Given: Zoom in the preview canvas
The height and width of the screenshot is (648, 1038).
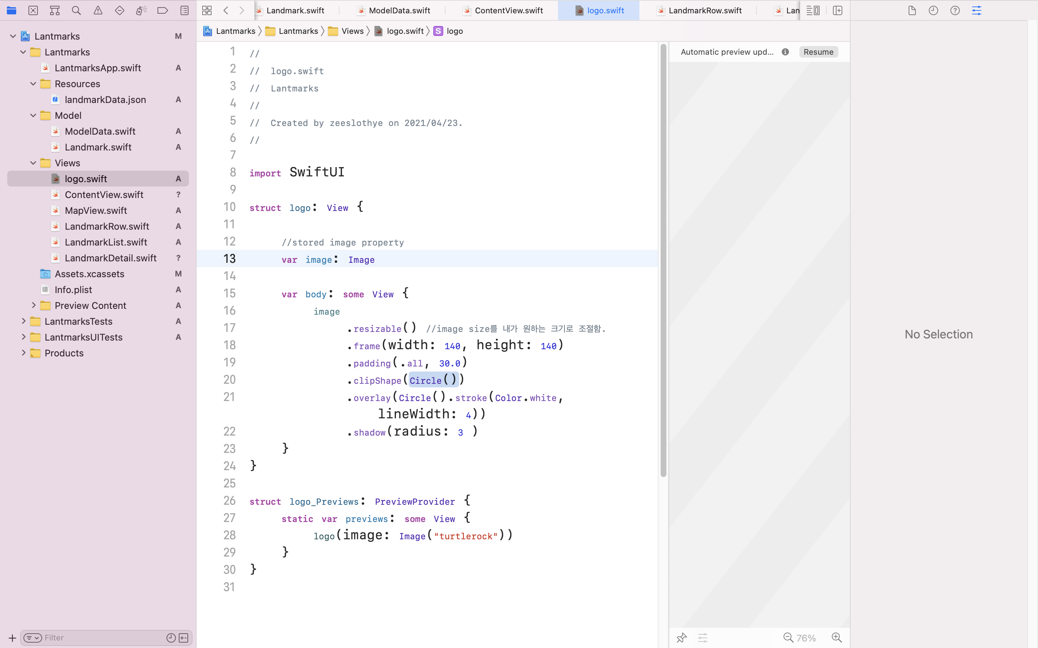Looking at the screenshot, I should [837, 638].
